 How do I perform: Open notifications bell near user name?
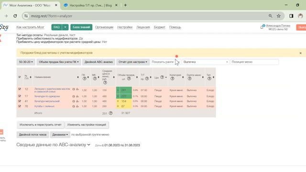(x=262, y=27)
